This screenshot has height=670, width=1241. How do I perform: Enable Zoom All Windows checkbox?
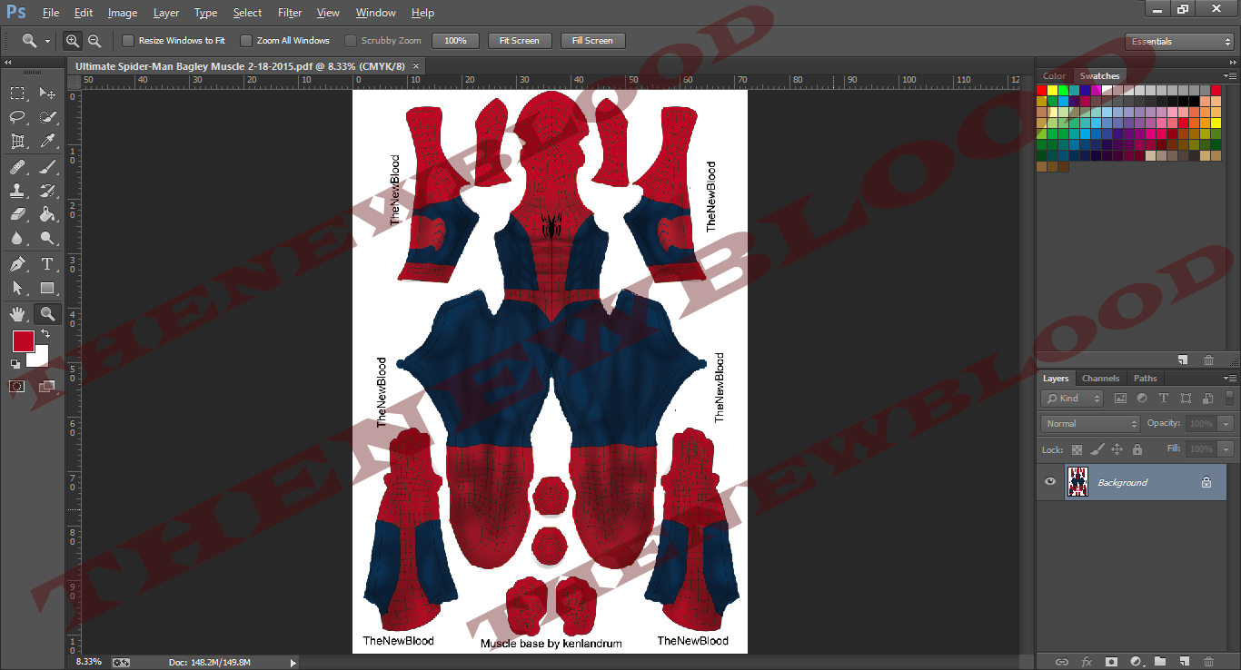pyautogui.click(x=246, y=41)
